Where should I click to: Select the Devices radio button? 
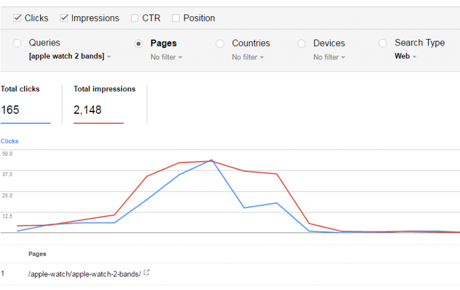[x=301, y=43]
